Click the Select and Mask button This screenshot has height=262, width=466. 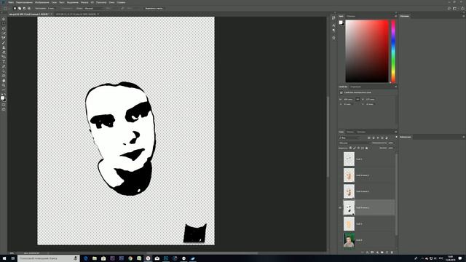click(x=154, y=8)
